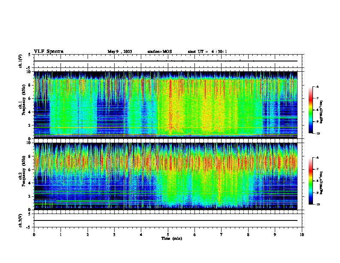Select the ch.1 color bar log(PSD) label

(322, 112)
